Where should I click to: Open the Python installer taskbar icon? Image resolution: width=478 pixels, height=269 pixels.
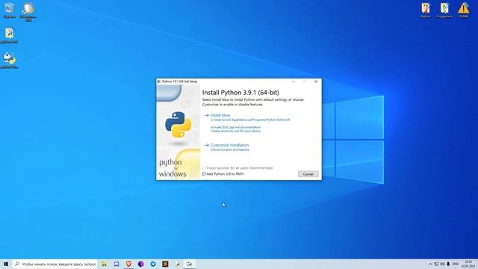pyautogui.click(x=190, y=264)
